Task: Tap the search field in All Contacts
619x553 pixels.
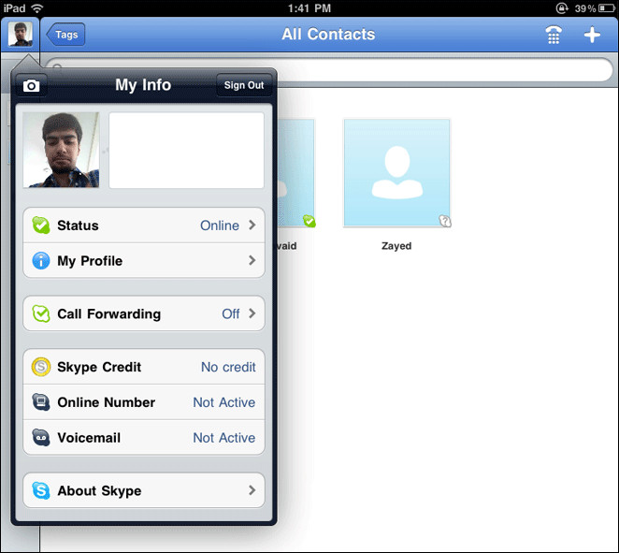Action: pos(329,70)
